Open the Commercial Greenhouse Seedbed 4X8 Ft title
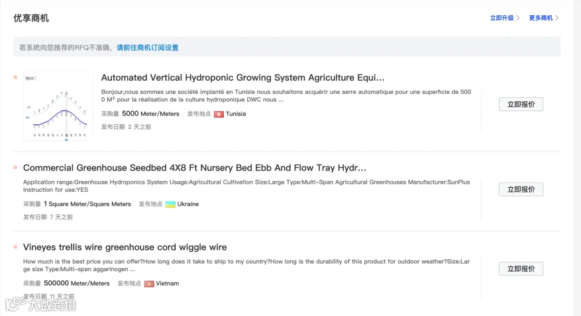This screenshot has width=581, height=316. [195, 168]
